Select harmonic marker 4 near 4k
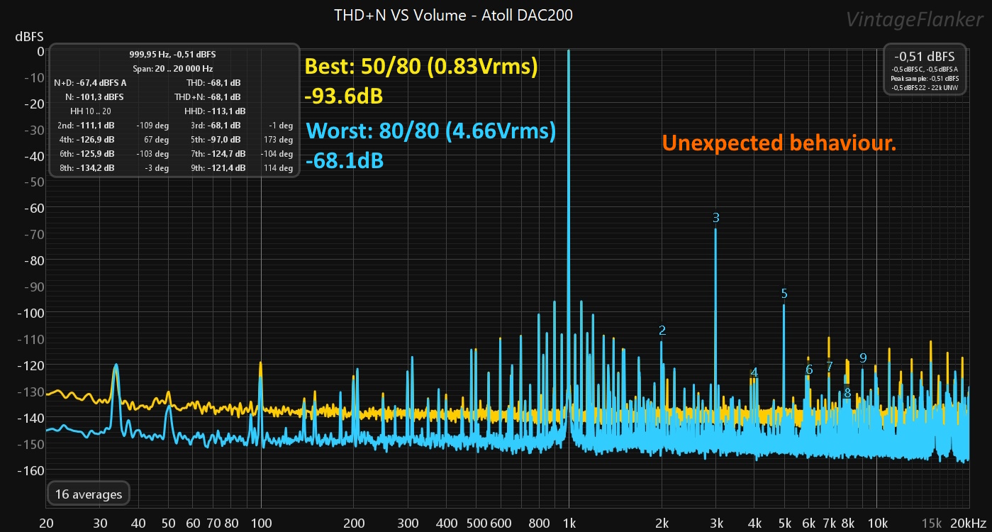Viewport: 992px width, 532px height. pos(754,372)
